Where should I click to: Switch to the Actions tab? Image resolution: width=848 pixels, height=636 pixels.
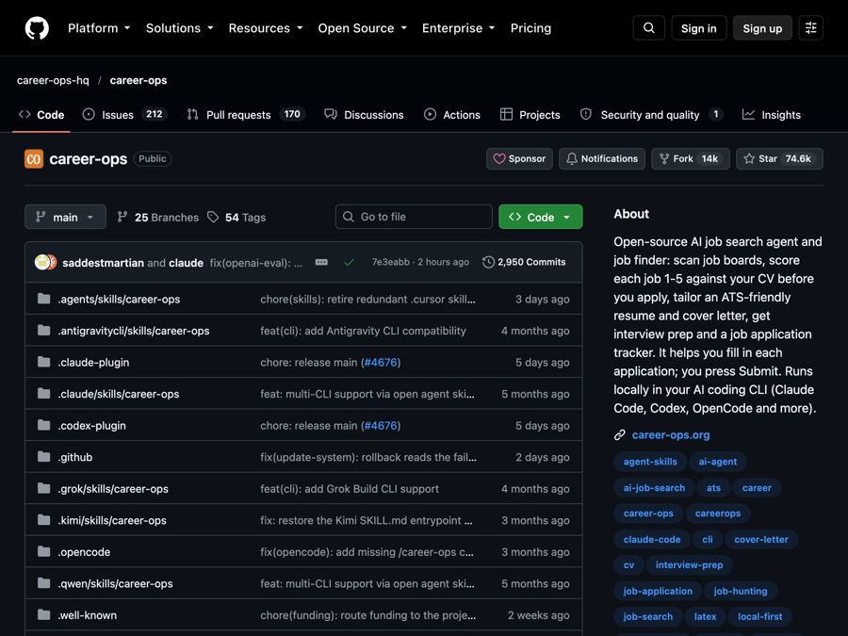point(452,115)
